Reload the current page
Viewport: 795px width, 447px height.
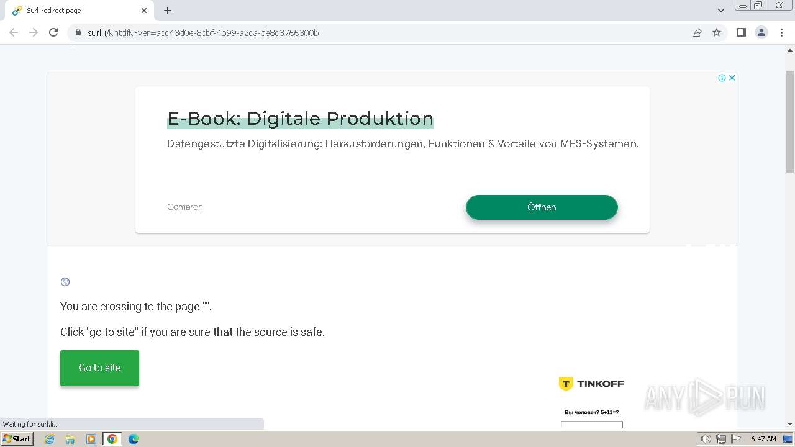point(53,32)
